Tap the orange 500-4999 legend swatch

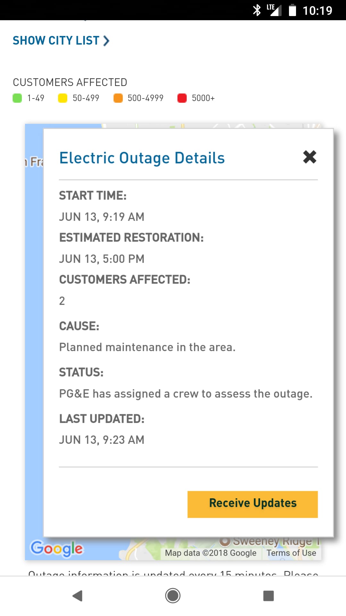pyautogui.click(x=118, y=98)
